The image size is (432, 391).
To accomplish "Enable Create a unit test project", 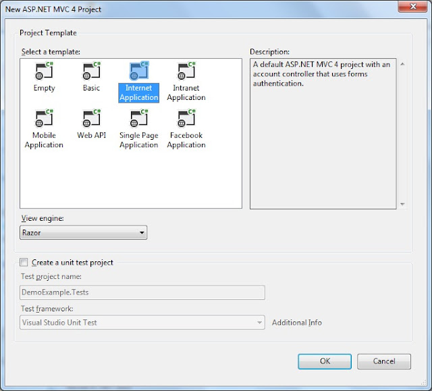I will point(24,262).
